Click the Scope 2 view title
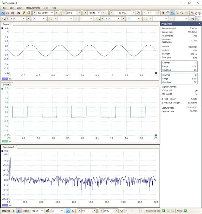This screenshot has width=202, height=214. point(7,84)
